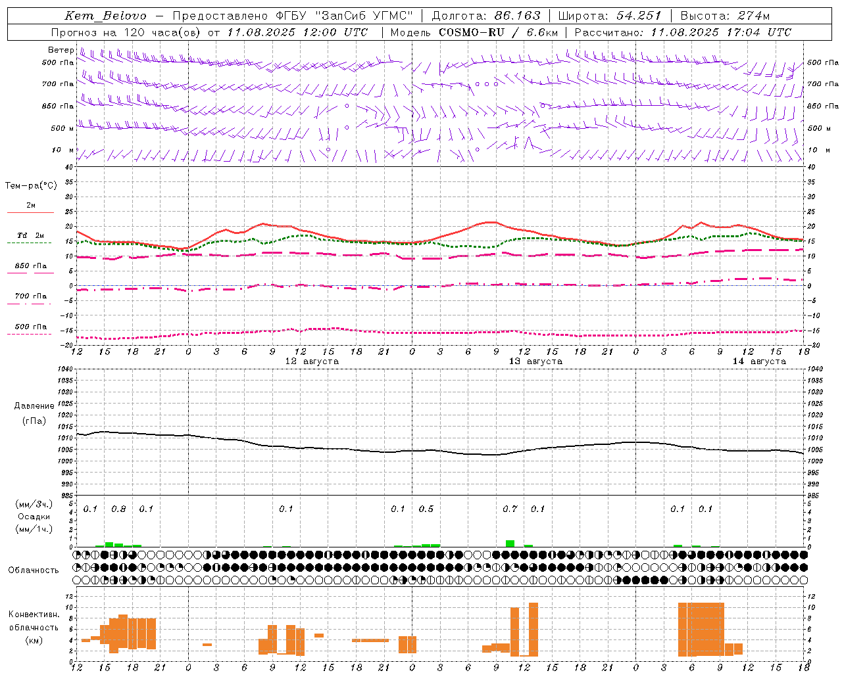Click the Рассчитано: 11.08.2025 17:04 UTC timestamp
This screenshot has height=673, width=842.
[x=683, y=32]
